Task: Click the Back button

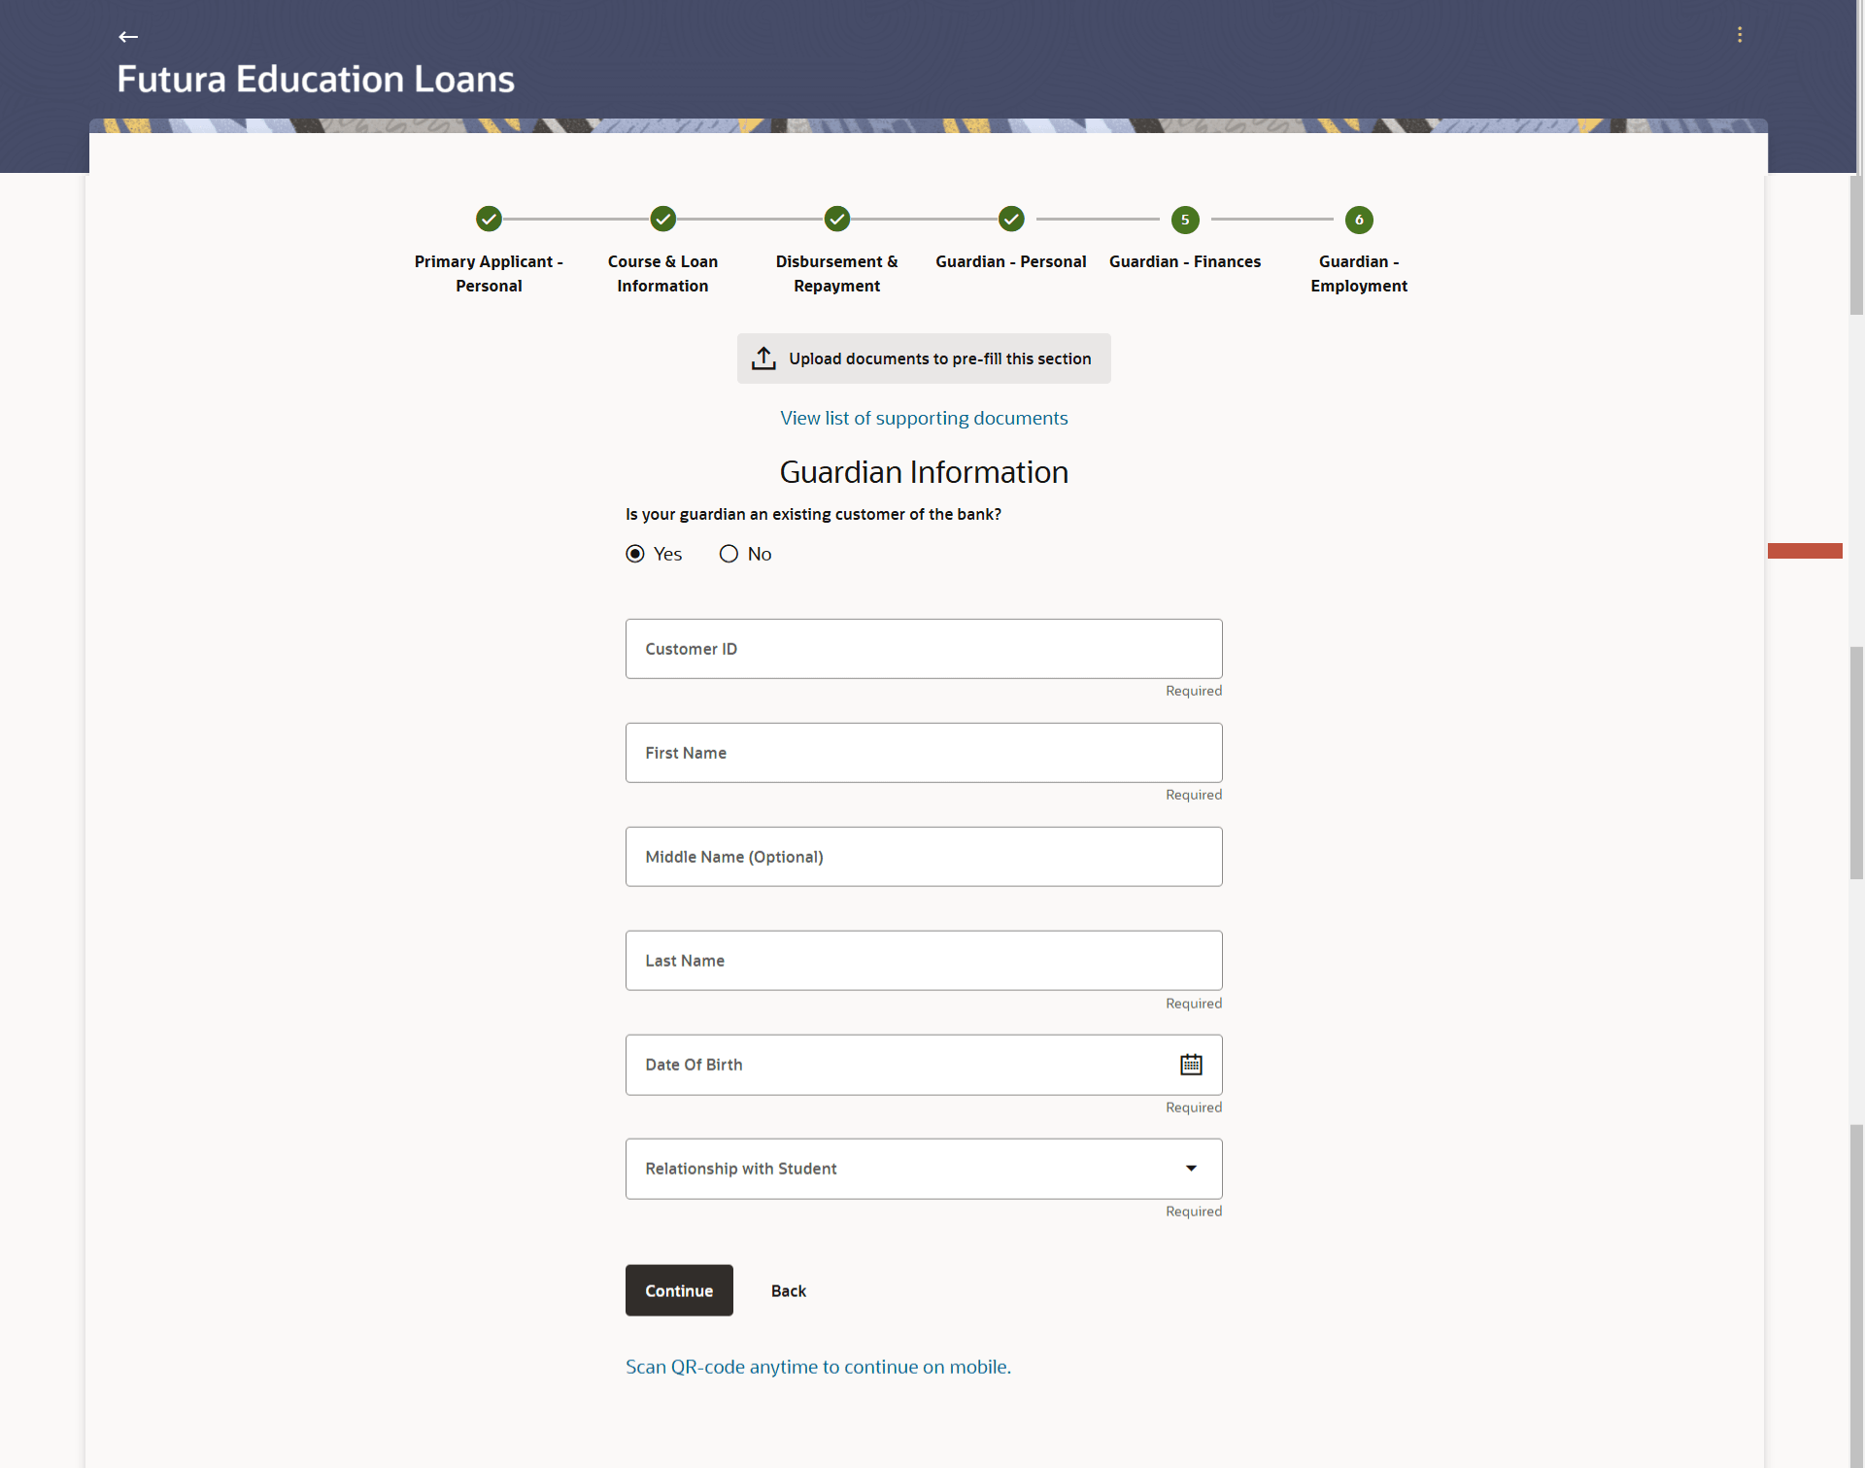Action: point(788,1291)
